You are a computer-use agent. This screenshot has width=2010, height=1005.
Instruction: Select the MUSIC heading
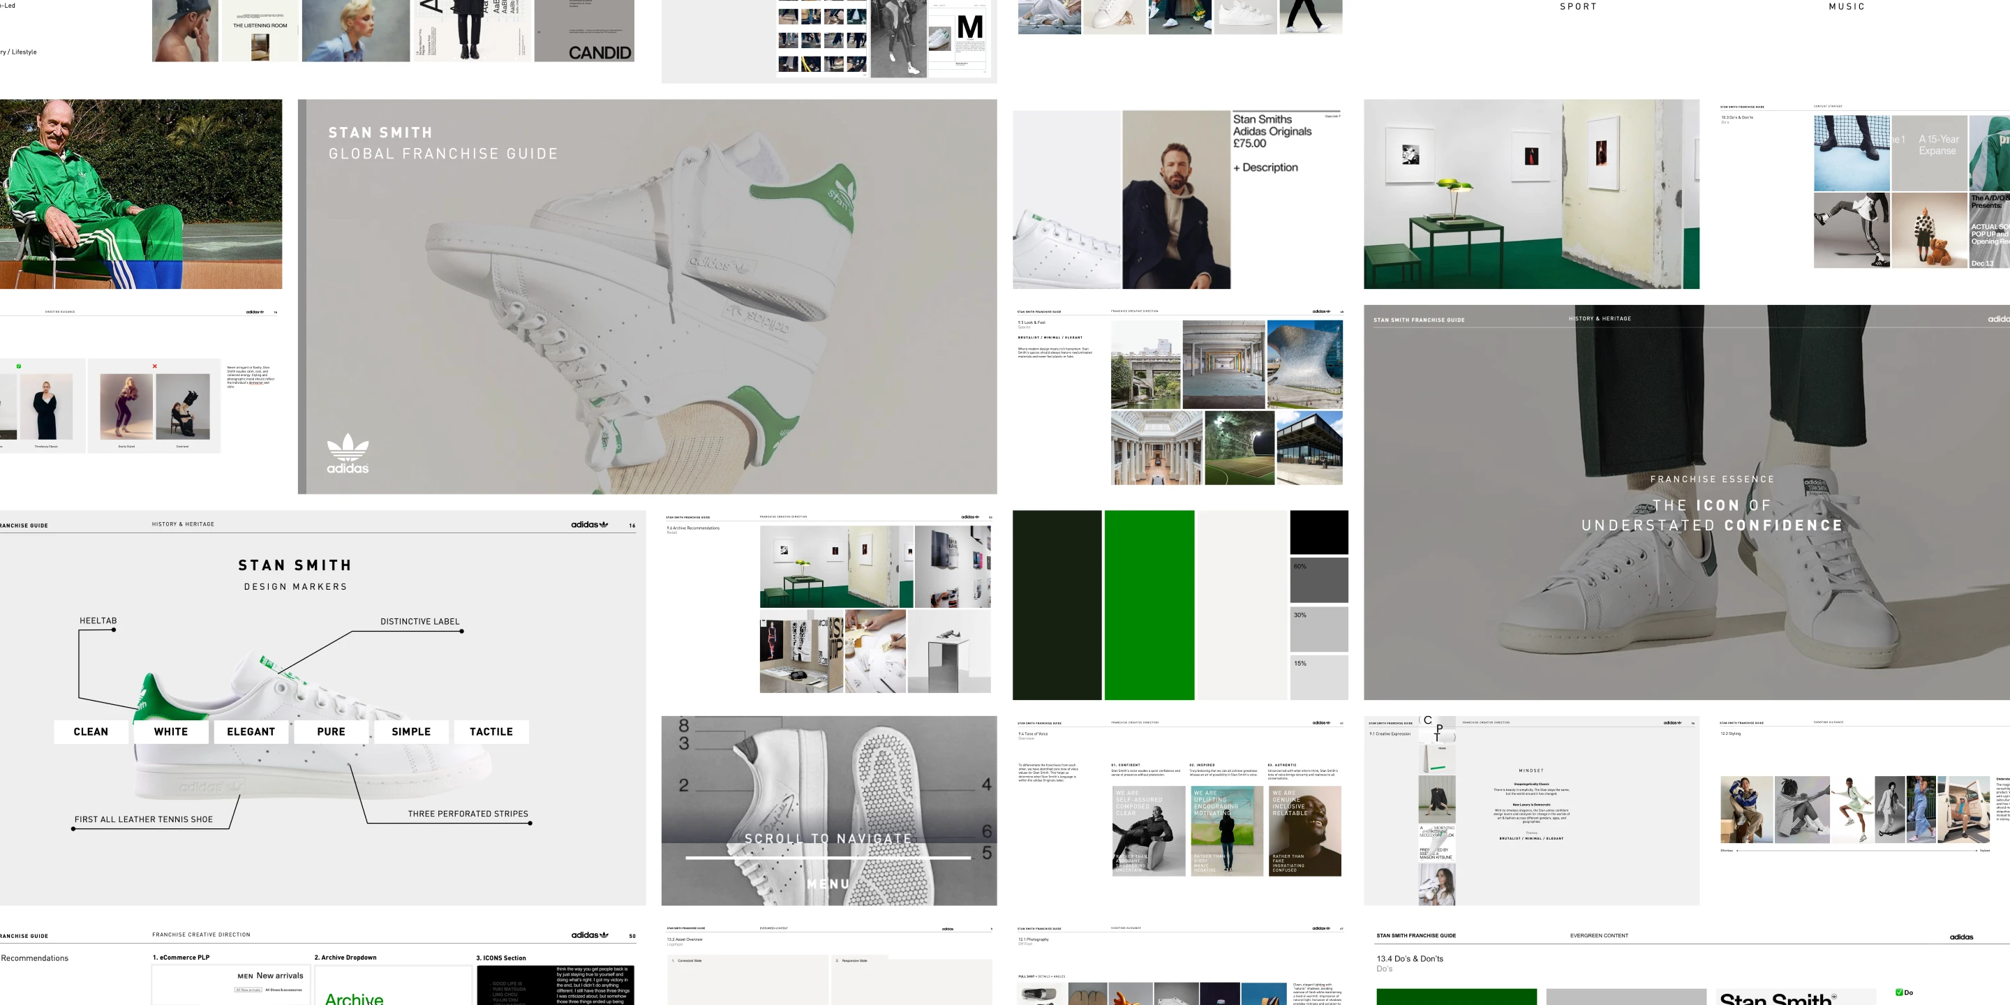(x=1847, y=6)
